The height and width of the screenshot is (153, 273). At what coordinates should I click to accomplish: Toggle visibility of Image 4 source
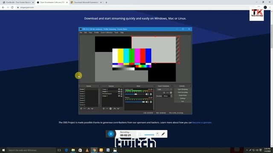click(119, 89)
